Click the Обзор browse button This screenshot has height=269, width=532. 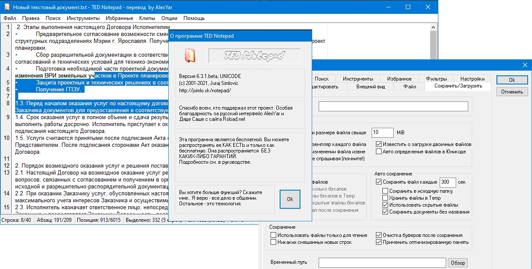(458, 263)
